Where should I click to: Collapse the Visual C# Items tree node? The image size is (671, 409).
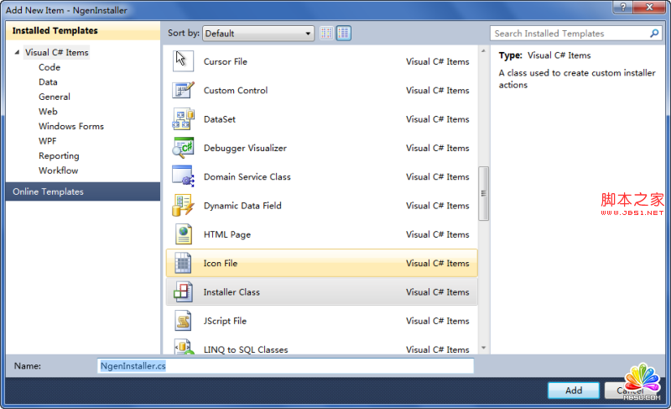coord(17,53)
